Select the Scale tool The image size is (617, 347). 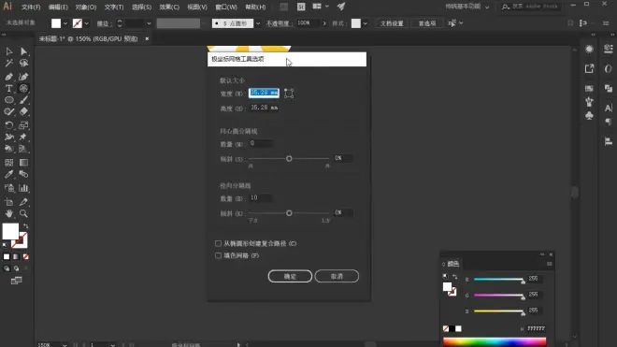pos(23,125)
